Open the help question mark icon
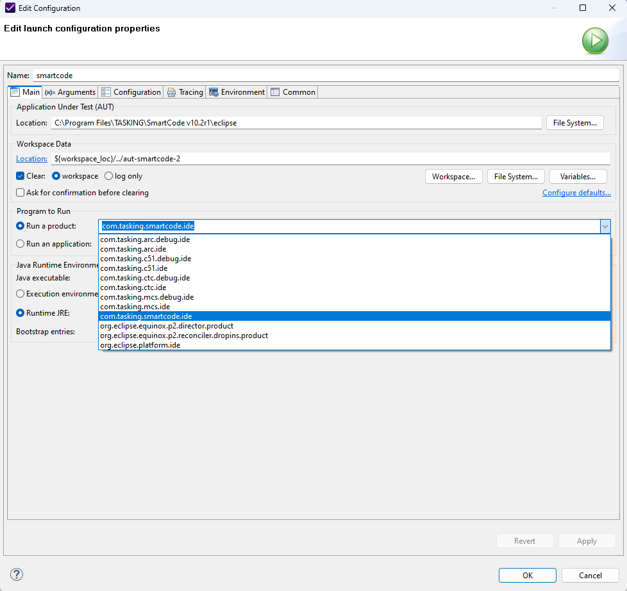 17,574
